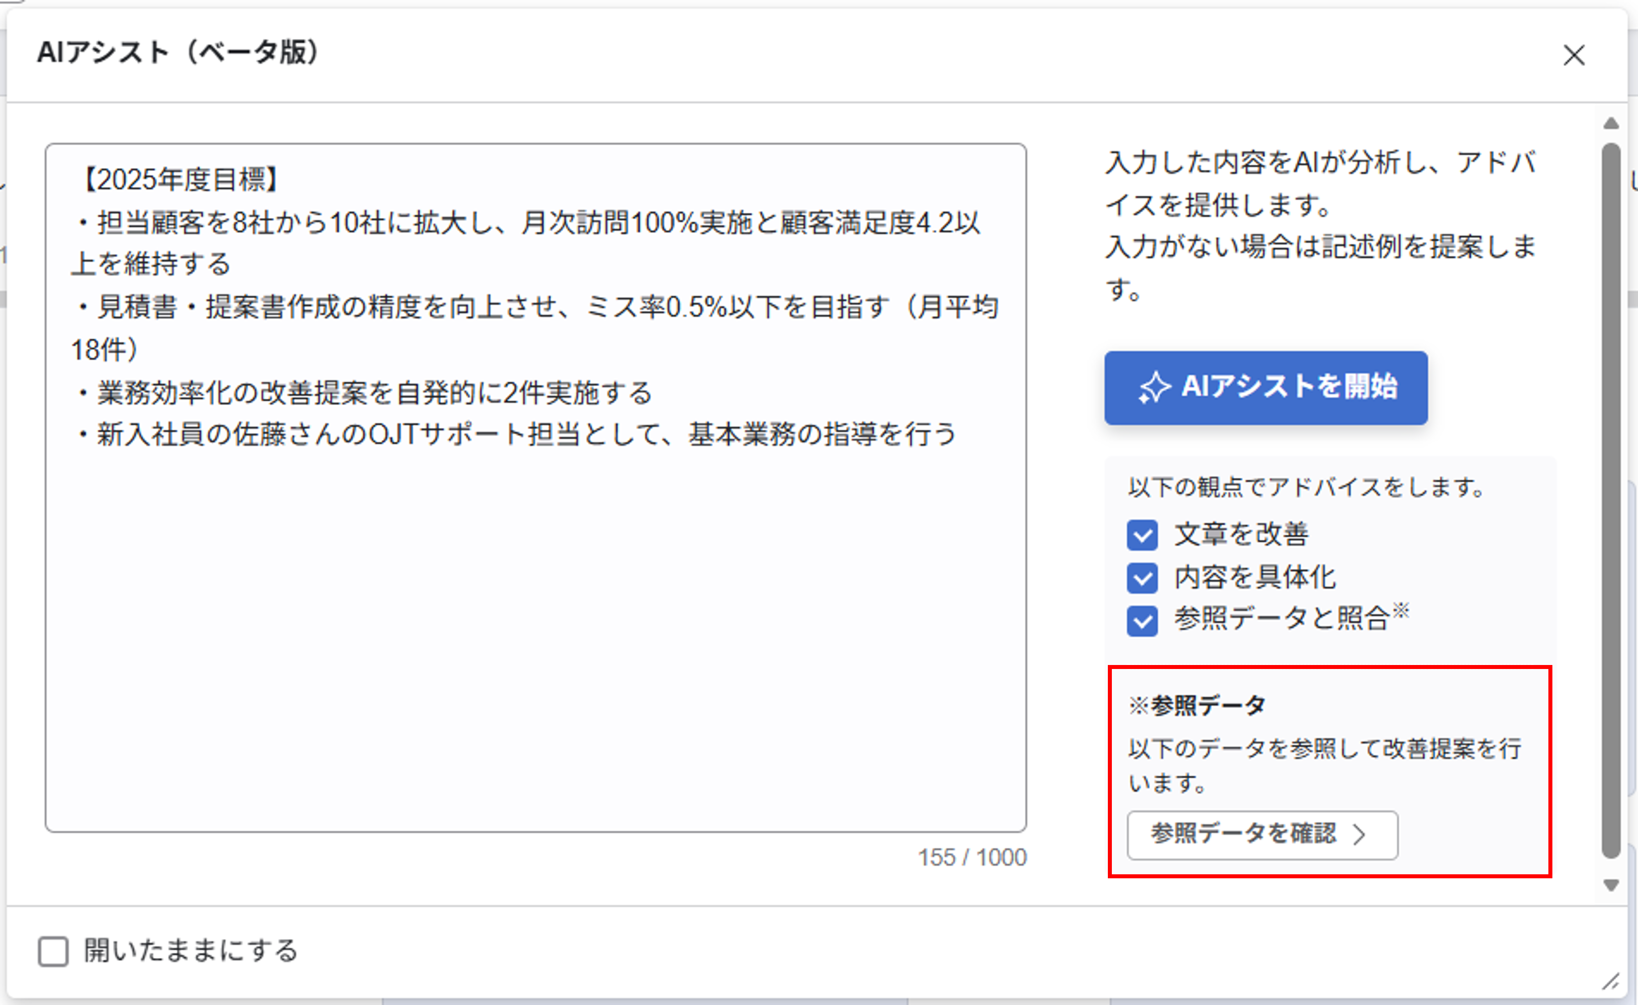The image size is (1638, 1005).
Task: Click the ※参照データ heading
Action: pos(1196,705)
